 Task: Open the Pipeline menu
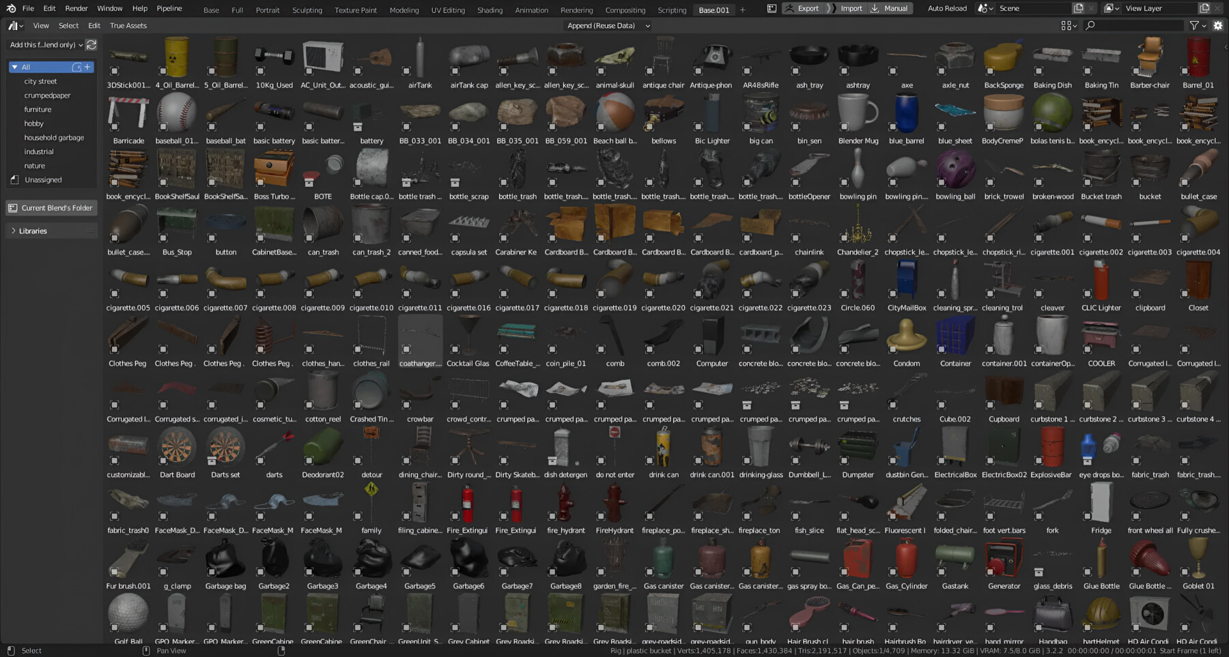pos(169,8)
